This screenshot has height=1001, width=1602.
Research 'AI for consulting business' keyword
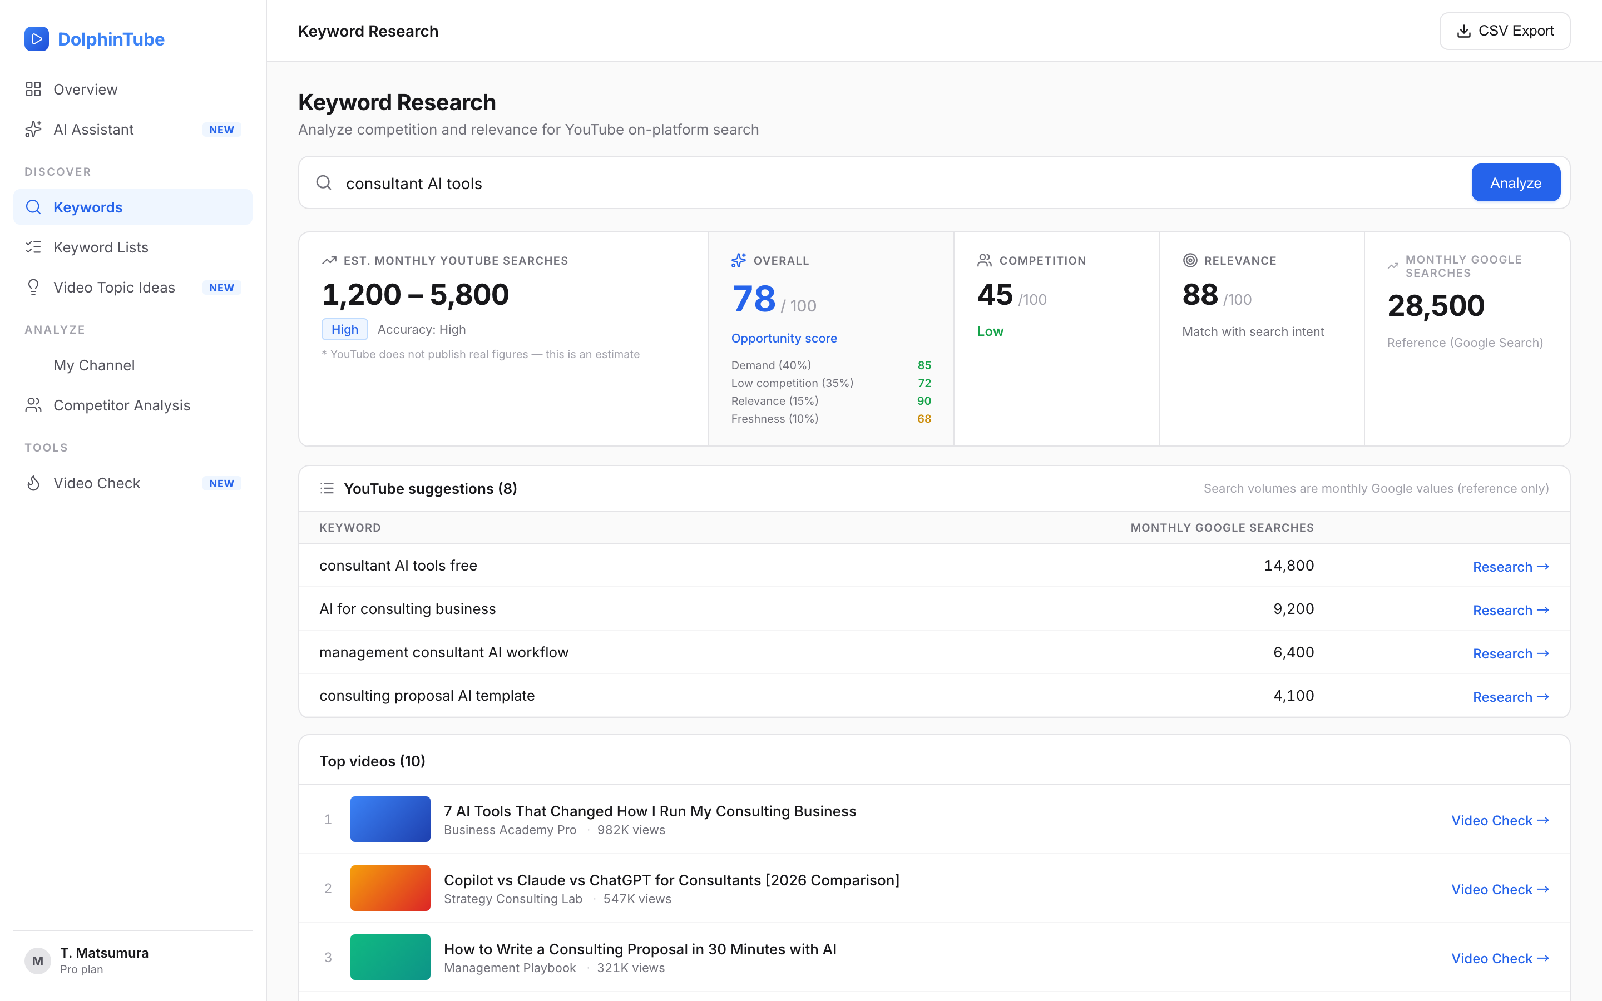pos(1511,611)
